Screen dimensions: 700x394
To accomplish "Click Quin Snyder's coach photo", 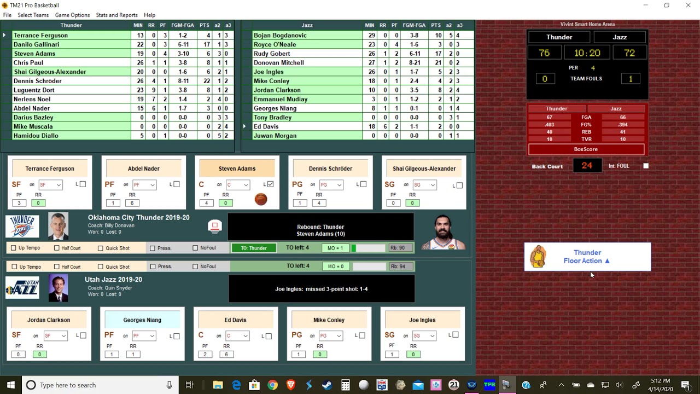I will pos(58,288).
